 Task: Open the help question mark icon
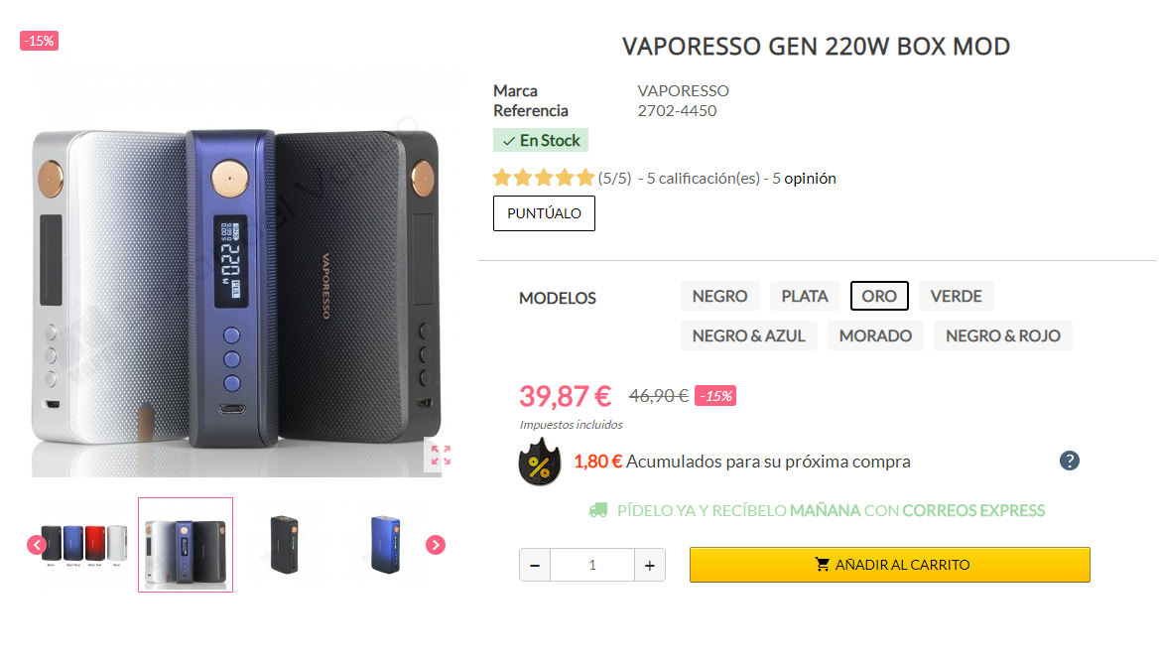[x=1069, y=461]
